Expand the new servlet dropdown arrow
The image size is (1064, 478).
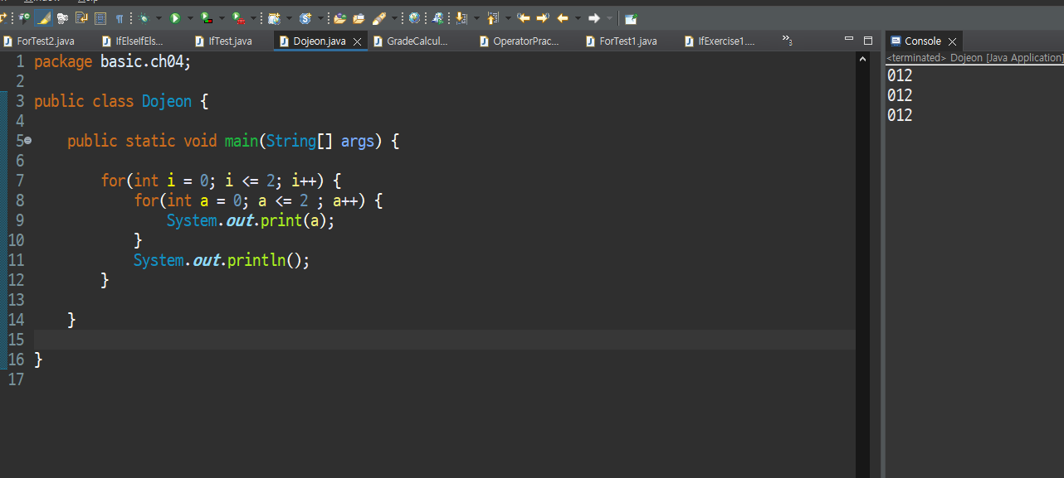[320, 18]
